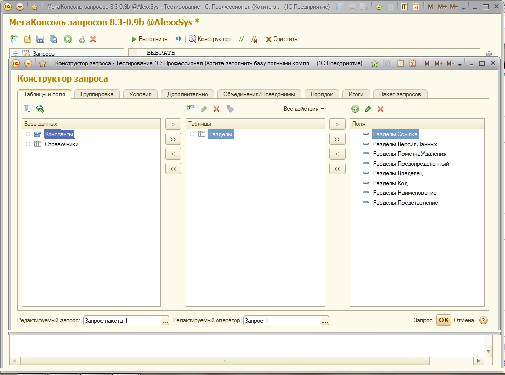Open the Все действия dropdown menu

(x=304, y=109)
